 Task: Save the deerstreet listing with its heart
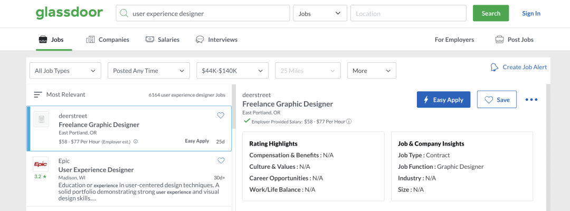pos(221,116)
